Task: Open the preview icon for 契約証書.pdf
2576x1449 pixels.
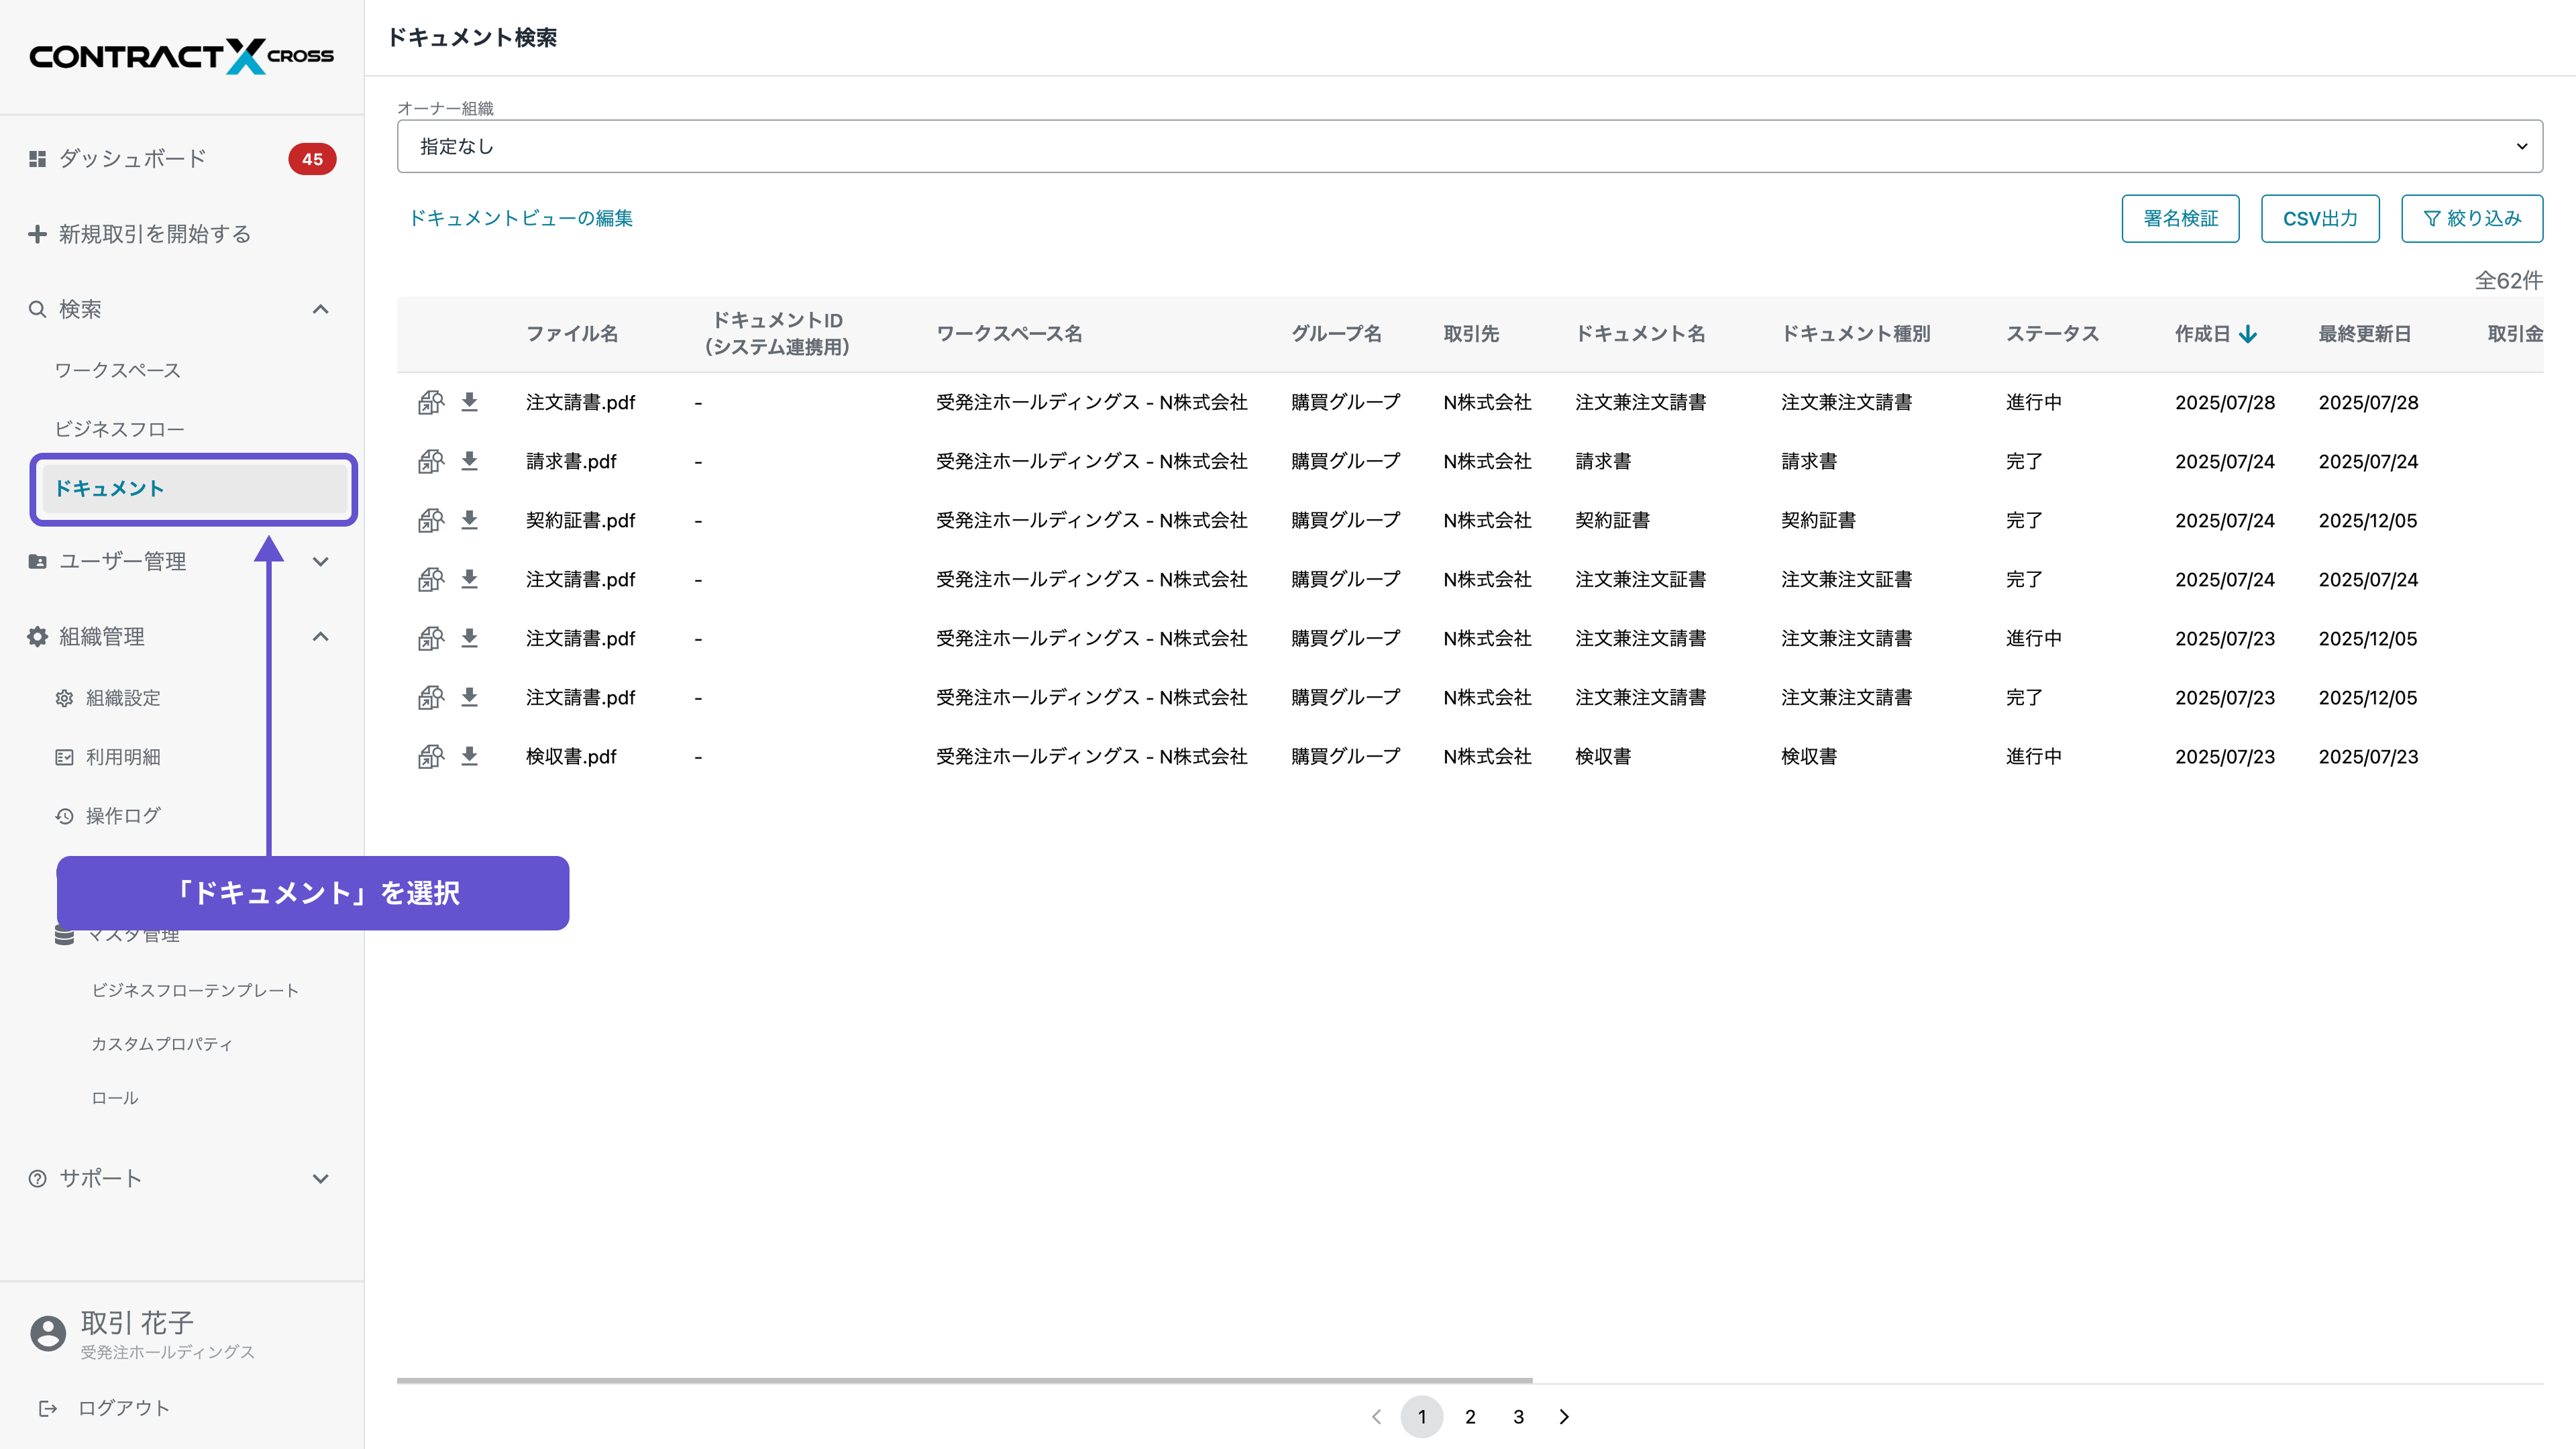Action: click(x=430, y=520)
